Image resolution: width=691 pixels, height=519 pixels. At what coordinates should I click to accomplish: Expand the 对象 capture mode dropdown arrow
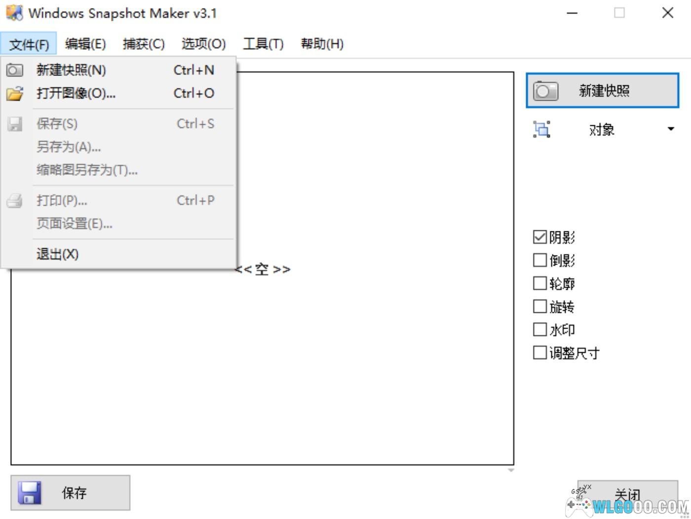click(x=670, y=129)
